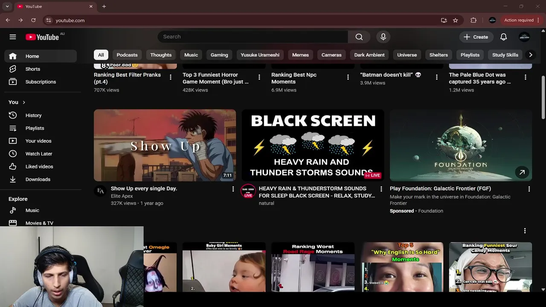Select the Study Skills chip
The width and height of the screenshot is (546, 307).
tap(505, 55)
